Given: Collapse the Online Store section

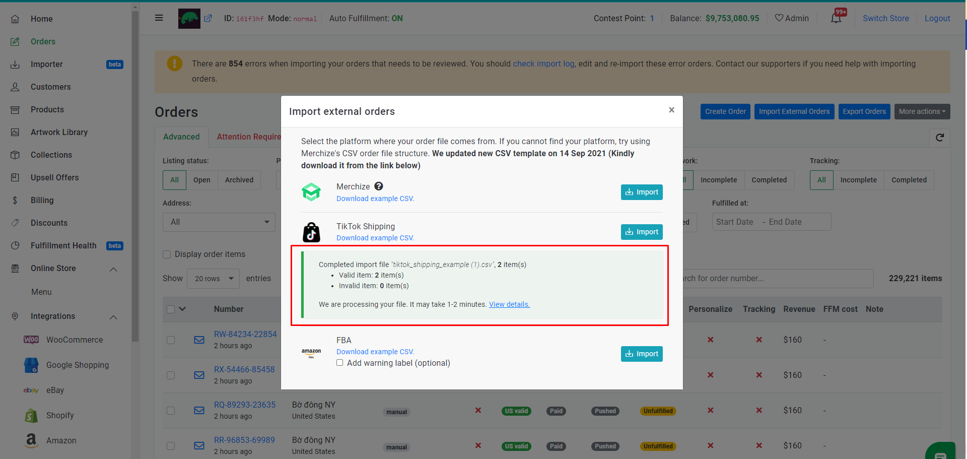Looking at the screenshot, I should [x=113, y=269].
